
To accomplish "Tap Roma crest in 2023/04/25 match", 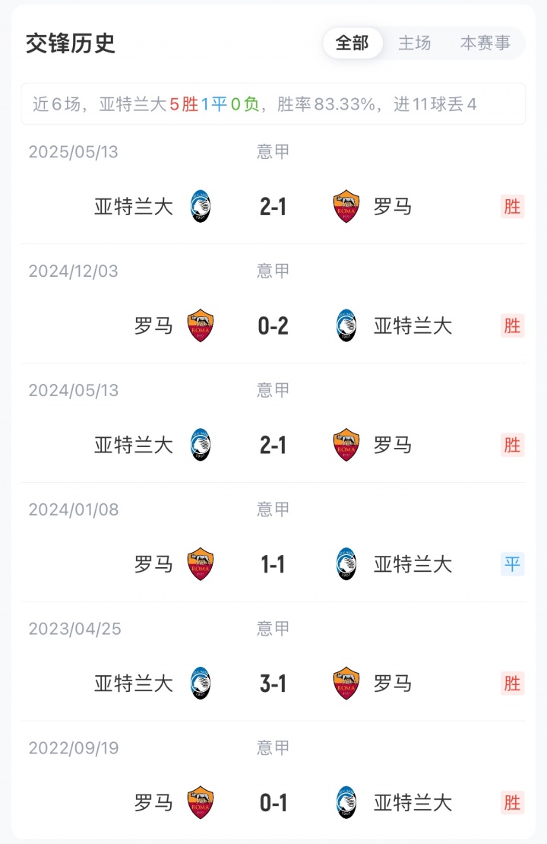I will pos(346,684).
